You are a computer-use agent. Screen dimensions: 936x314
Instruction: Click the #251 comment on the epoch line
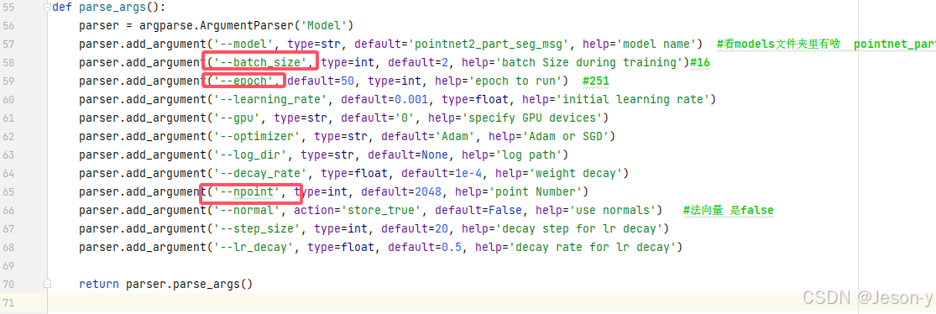[x=596, y=81]
